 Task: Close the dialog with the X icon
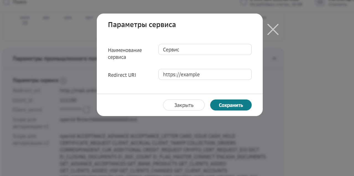[273, 30]
